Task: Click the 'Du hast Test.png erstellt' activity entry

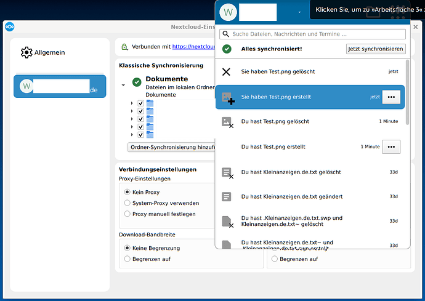Action: 310,147
